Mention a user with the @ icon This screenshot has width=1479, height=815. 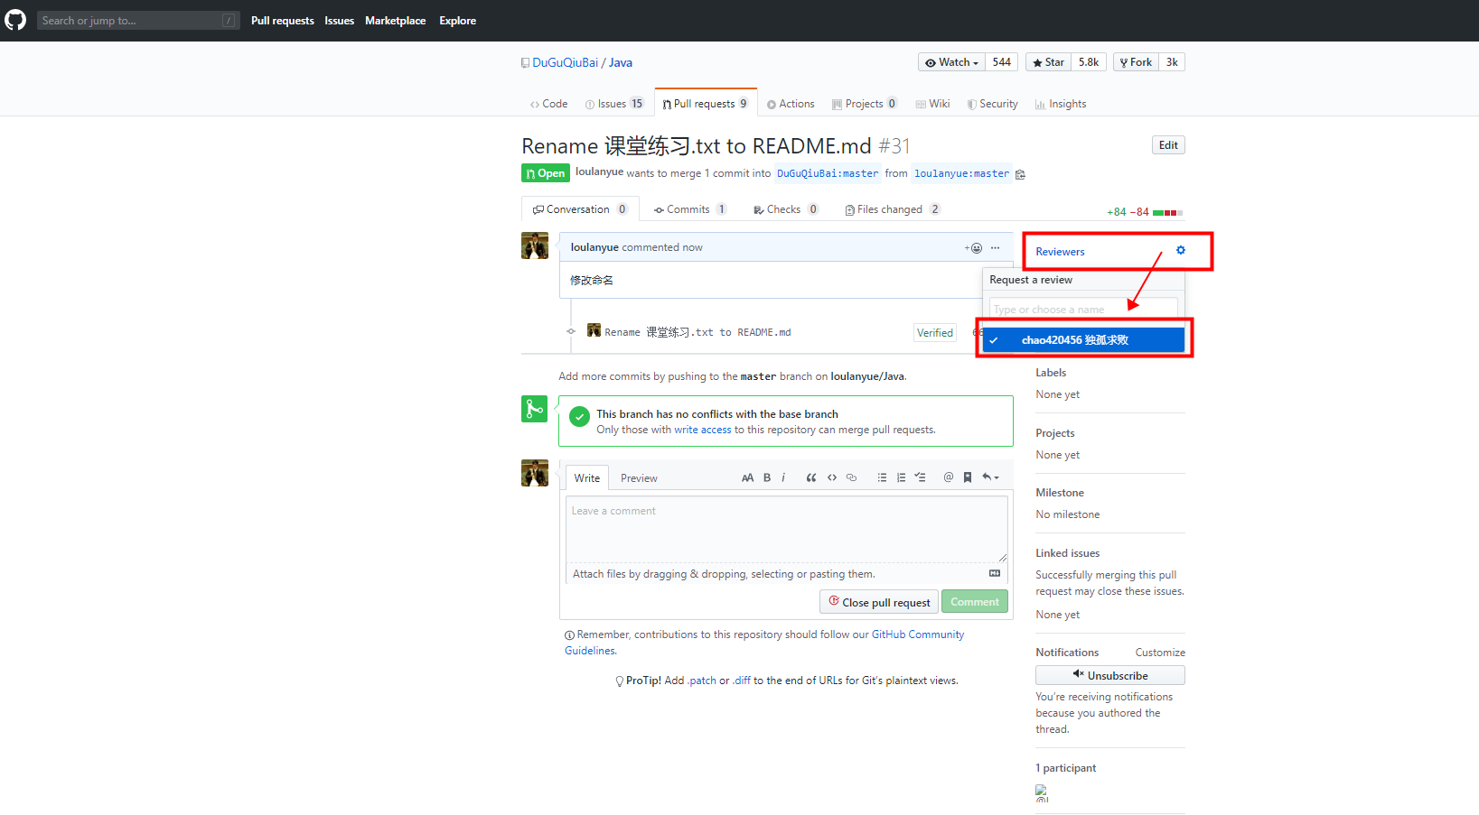click(x=949, y=478)
